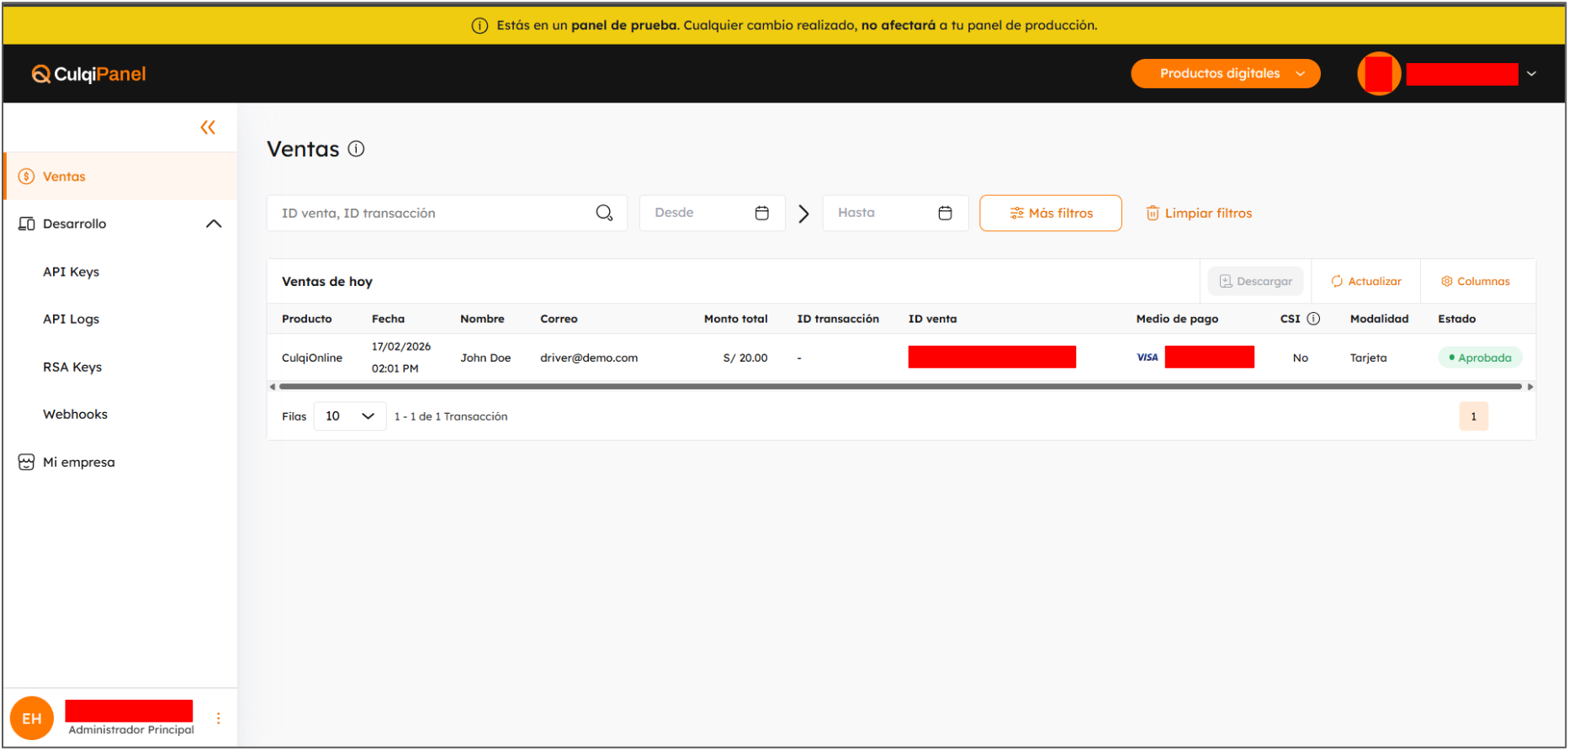
Task: Click the user avatar in header
Action: click(x=1379, y=74)
